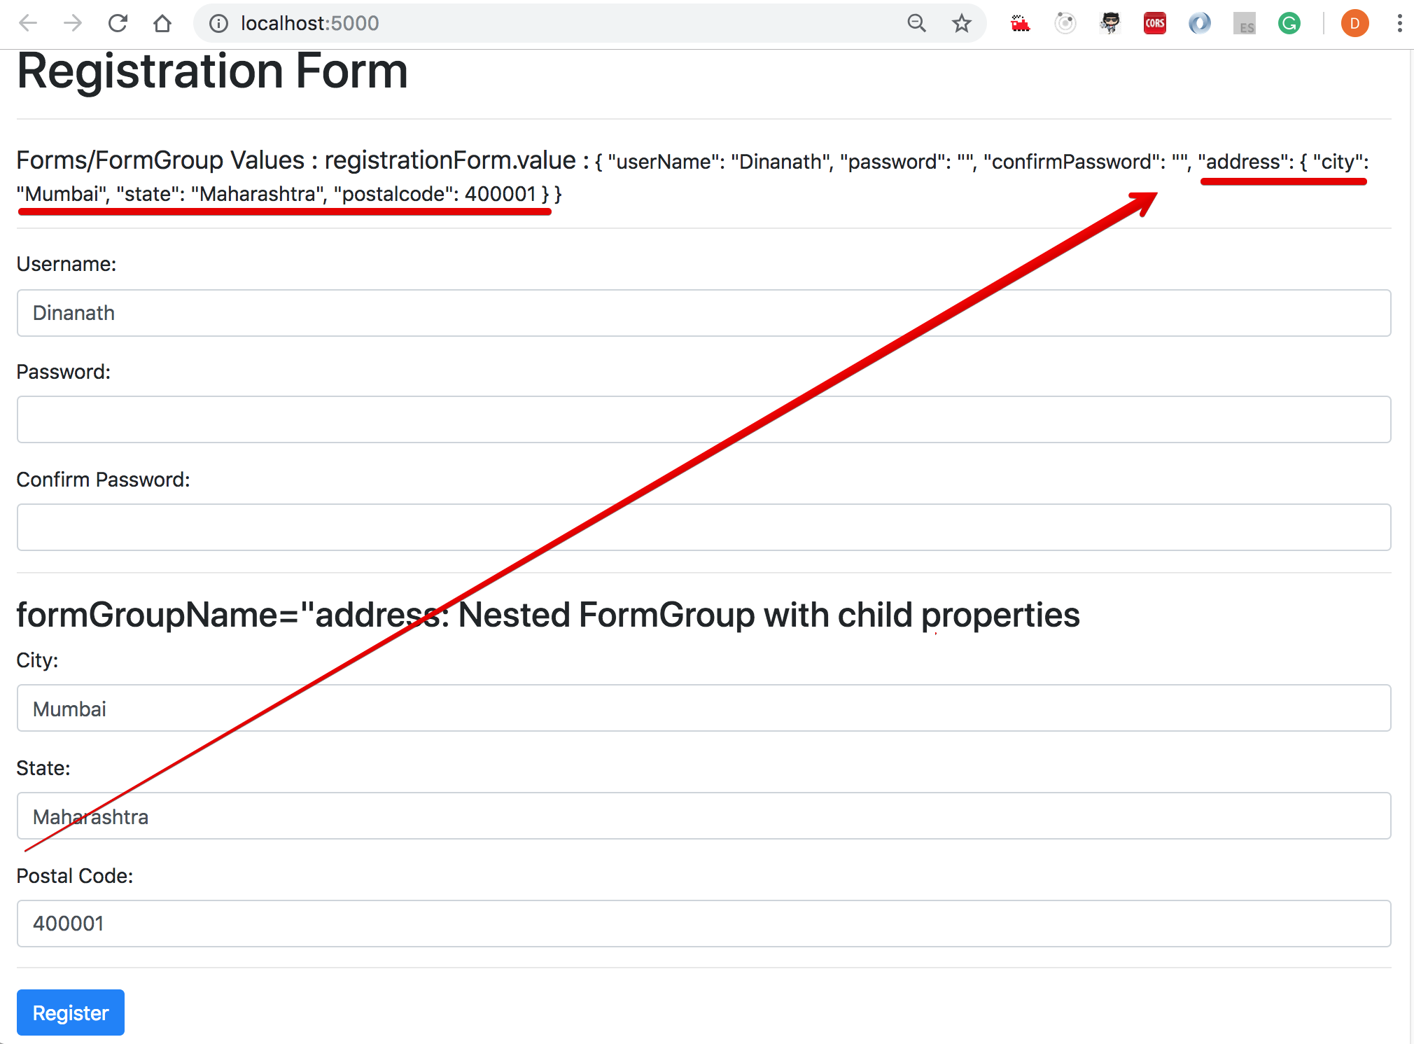The height and width of the screenshot is (1044, 1414).
Task: Click the CORS extension icon
Action: [1154, 24]
